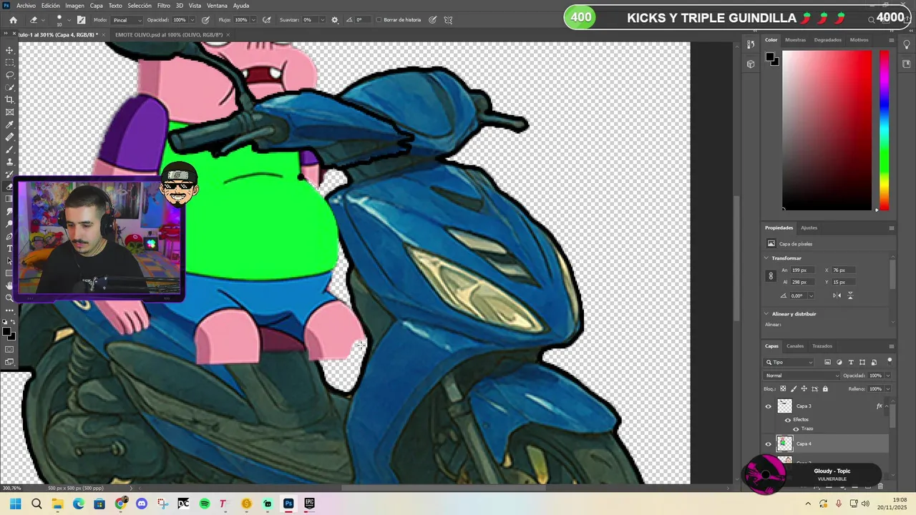Select the Brush tool

9,149
